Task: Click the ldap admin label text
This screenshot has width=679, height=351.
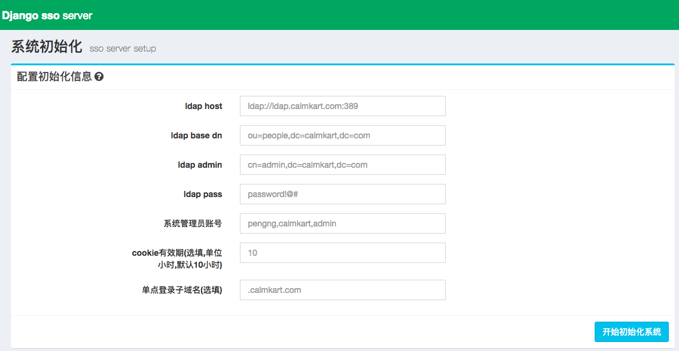Action: pyautogui.click(x=199, y=165)
